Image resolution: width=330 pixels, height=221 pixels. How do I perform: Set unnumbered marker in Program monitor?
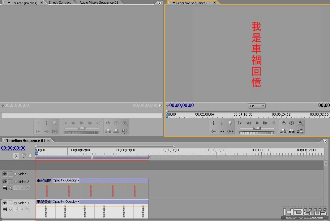pyautogui.click(x=230, y=123)
